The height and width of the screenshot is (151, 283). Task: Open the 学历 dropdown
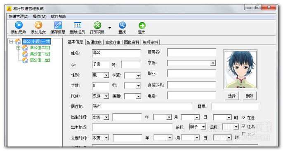(x=213, y=63)
